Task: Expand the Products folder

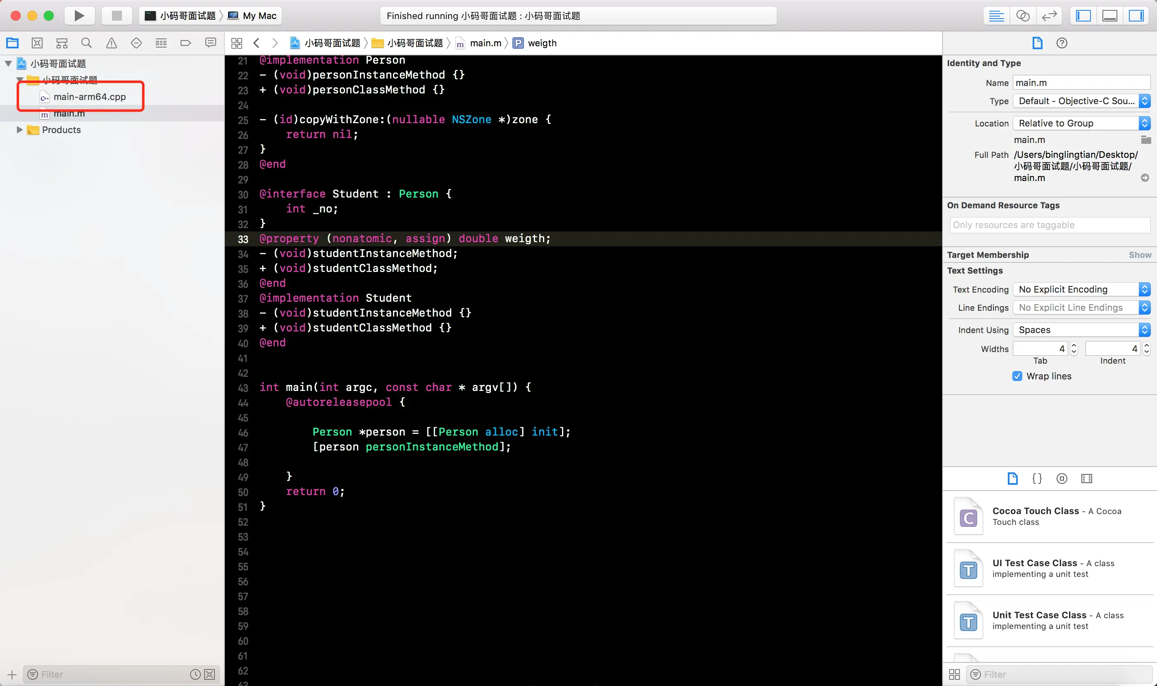Action: pyautogui.click(x=19, y=130)
